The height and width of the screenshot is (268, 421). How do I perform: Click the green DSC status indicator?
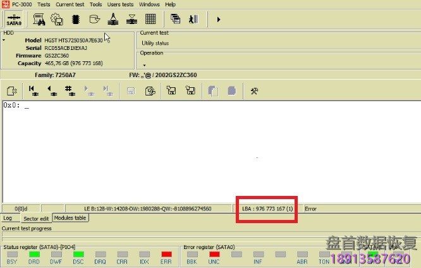[x=78, y=254]
